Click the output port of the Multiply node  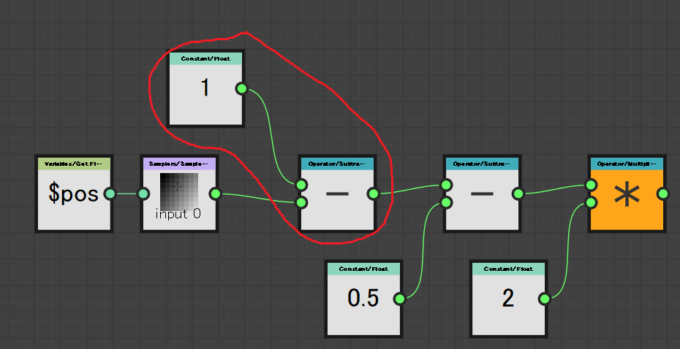pyautogui.click(x=662, y=193)
